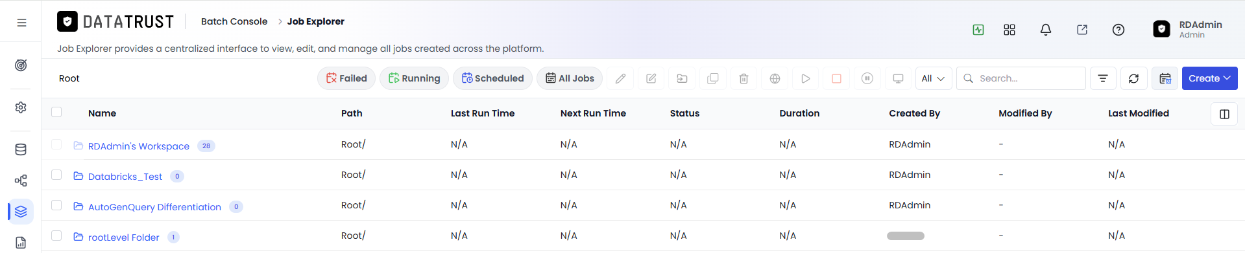Click the pencil edit toolbar icon

tap(621, 78)
